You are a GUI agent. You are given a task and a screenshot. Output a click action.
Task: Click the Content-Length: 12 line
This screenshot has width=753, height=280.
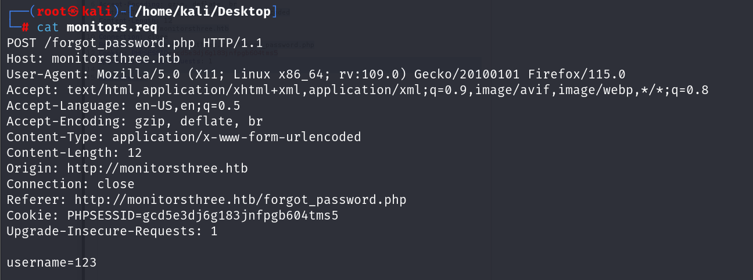(x=74, y=153)
